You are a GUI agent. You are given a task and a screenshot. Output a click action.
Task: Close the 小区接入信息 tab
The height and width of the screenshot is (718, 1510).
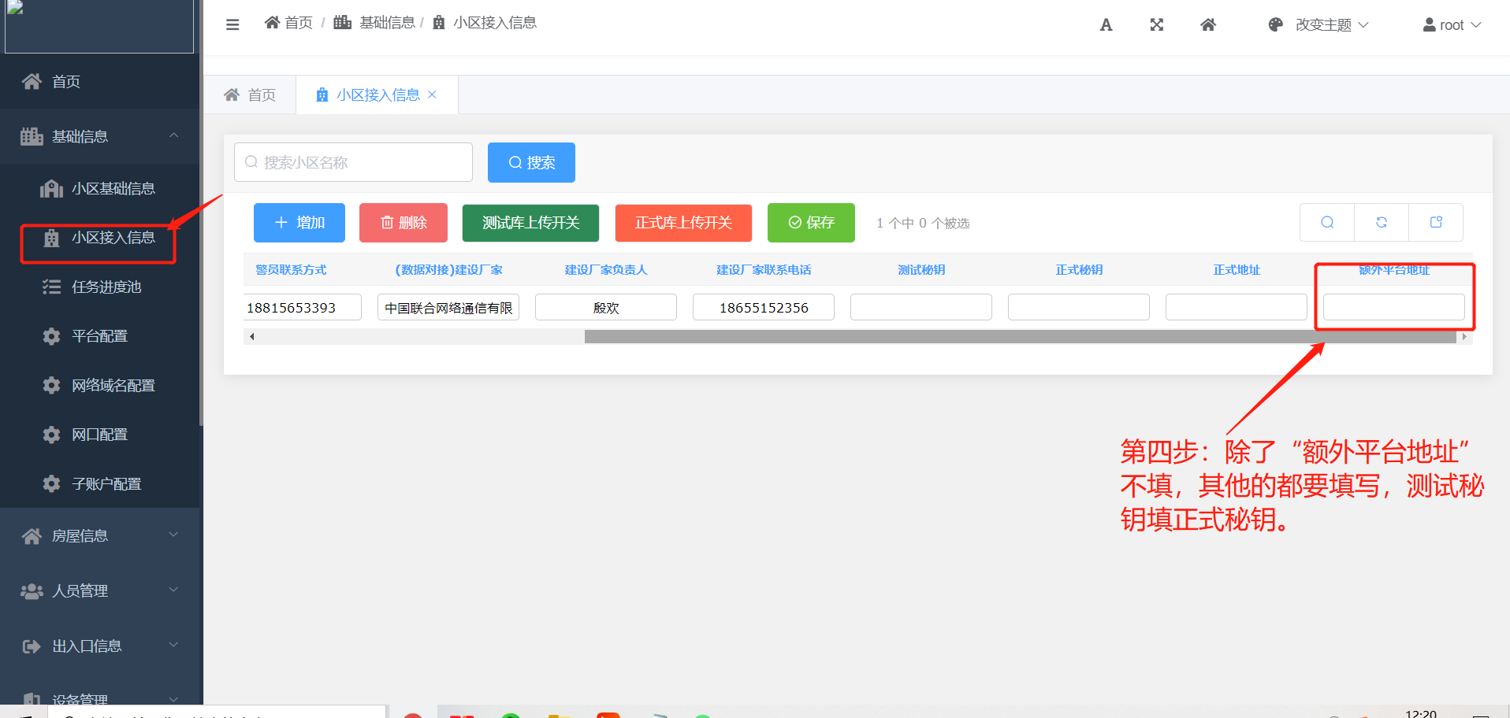pyautogui.click(x=432, y=94)
